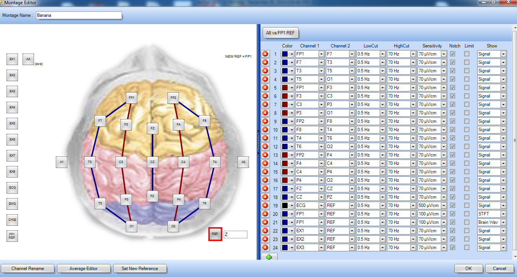517x277 pixels.
Task: Open LowCut dropdown in row 6
Action: [x=382, y=96]
